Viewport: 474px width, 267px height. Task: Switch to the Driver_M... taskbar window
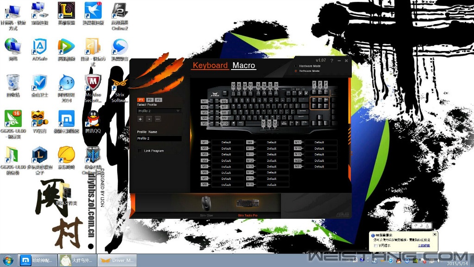[117, 261]
